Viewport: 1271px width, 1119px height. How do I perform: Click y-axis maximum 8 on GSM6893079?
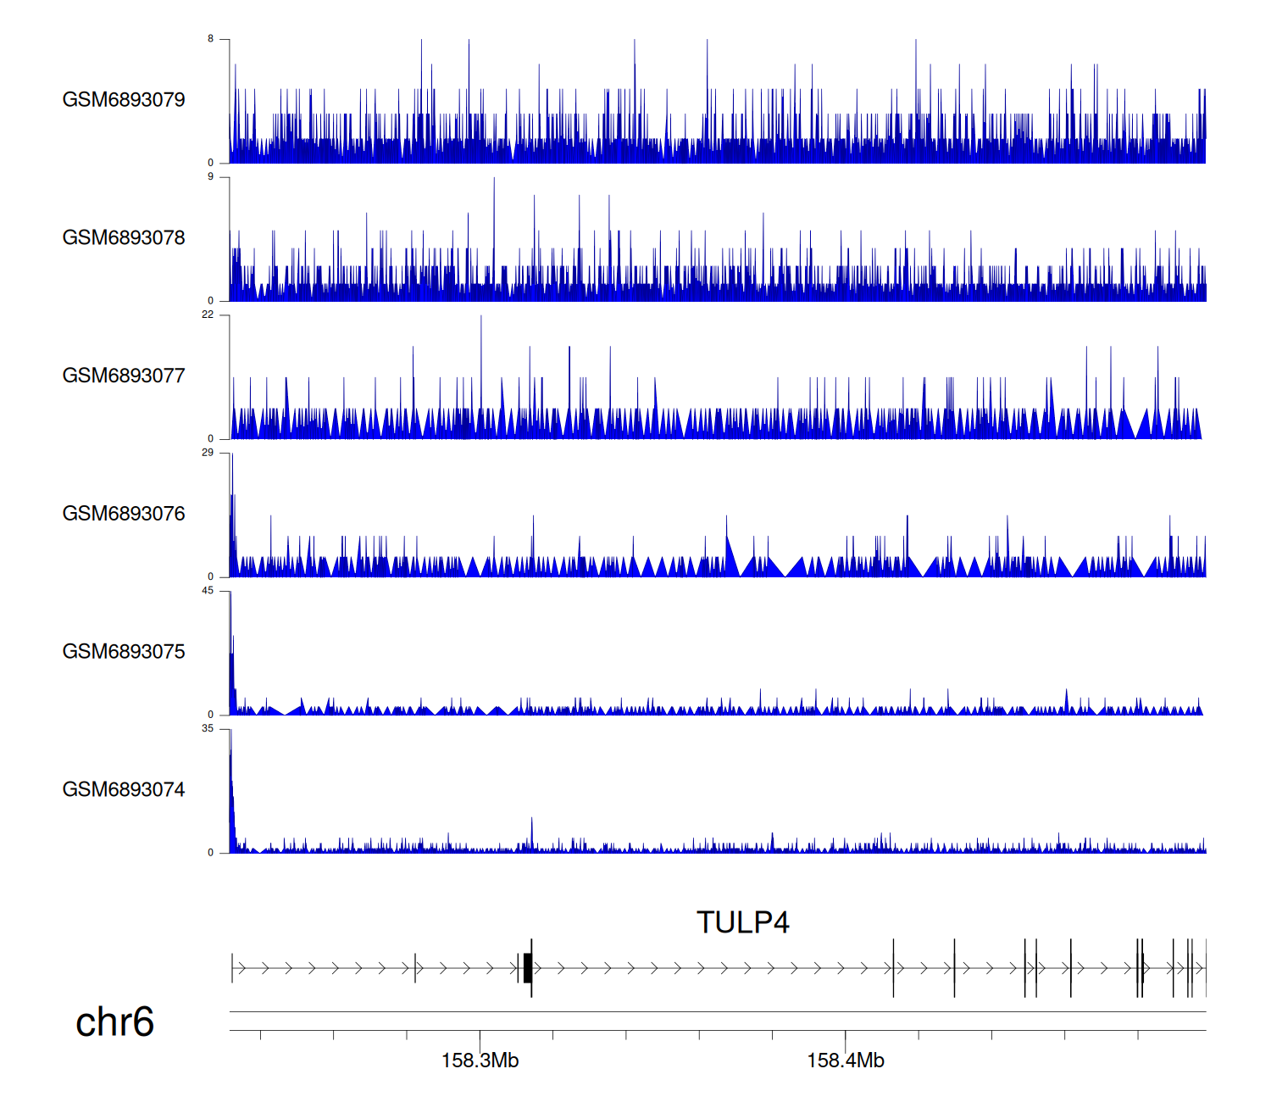point(211,39)
